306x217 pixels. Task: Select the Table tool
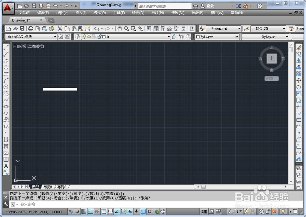click(6, 159)
